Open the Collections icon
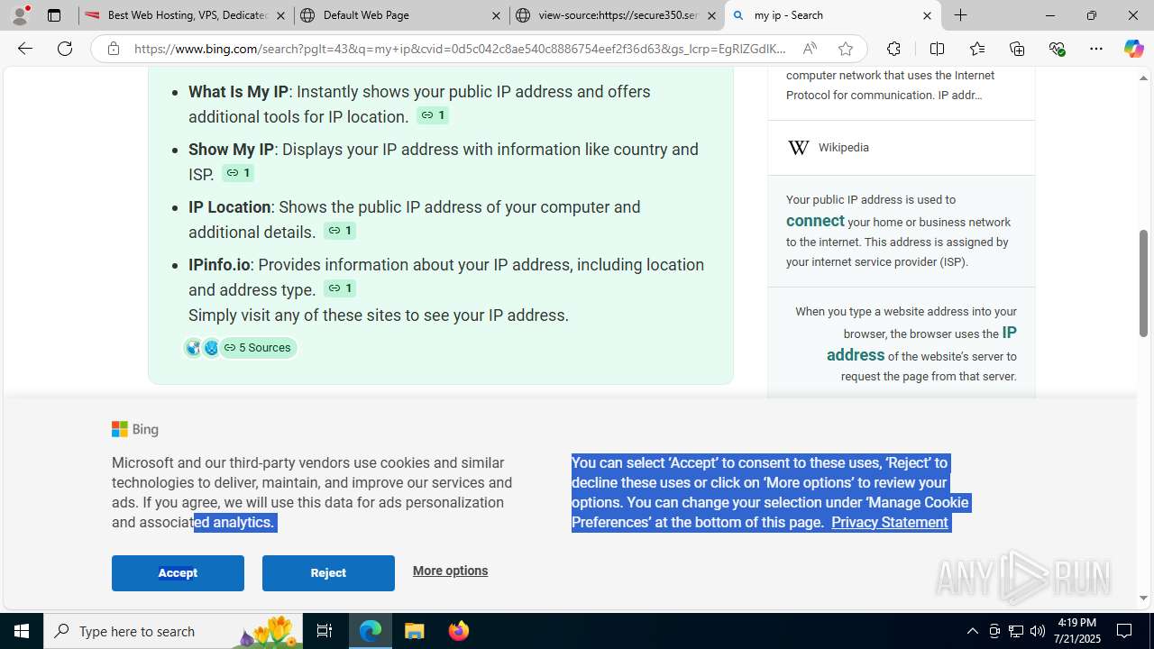1154x649 pixels. [x=1017, y=49]
